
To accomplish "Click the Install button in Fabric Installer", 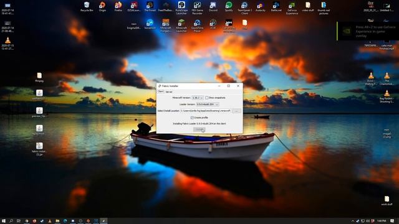I will 199,130.
